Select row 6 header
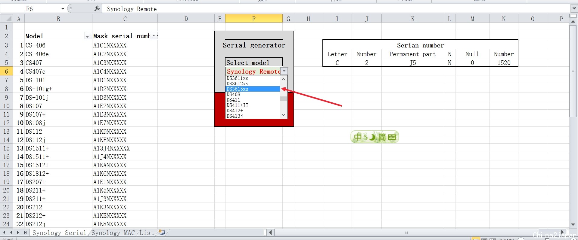This screenshot has height=240, width=578. point(6,71)
